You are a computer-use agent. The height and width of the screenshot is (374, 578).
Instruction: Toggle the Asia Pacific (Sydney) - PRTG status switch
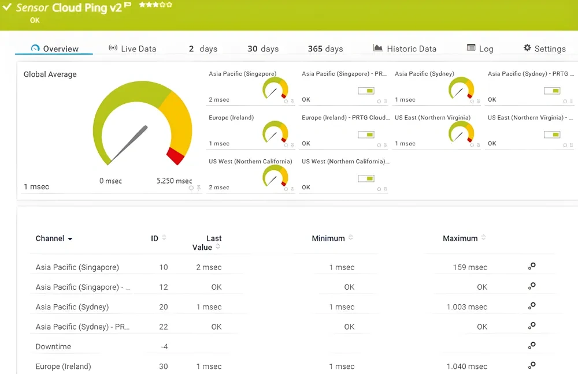tap(552, 91)
